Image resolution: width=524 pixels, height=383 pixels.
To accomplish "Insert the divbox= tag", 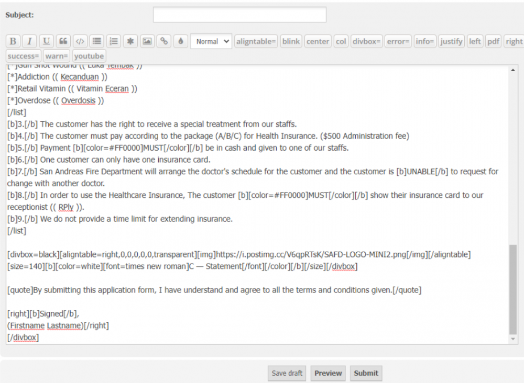I will click(x=367, y=41).
